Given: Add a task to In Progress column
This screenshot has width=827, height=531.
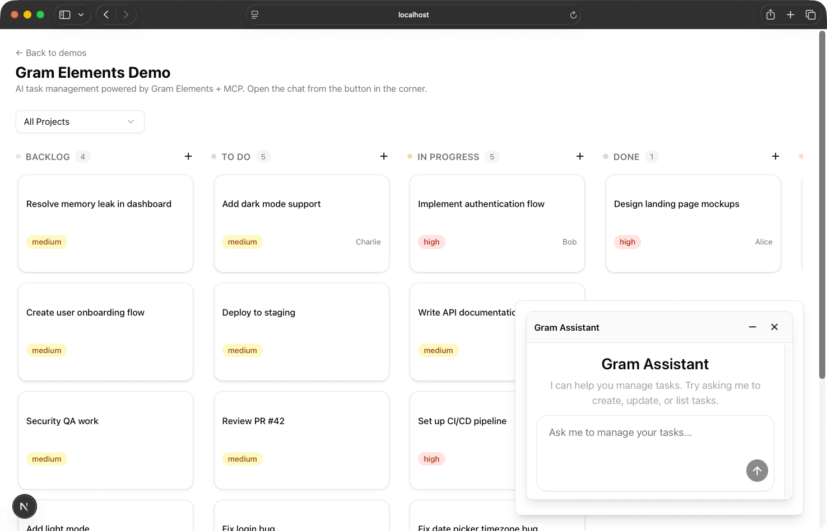Looking at the screenshot, I should click(580, 156).
